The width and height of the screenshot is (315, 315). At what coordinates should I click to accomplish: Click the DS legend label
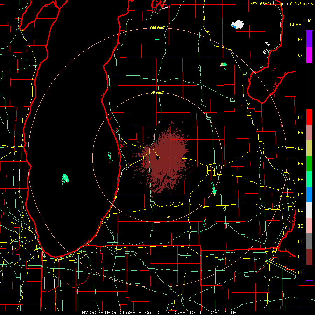pos(300,210)
